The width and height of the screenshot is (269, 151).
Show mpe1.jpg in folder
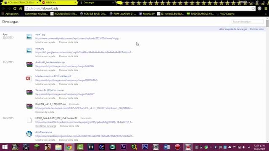45,42
